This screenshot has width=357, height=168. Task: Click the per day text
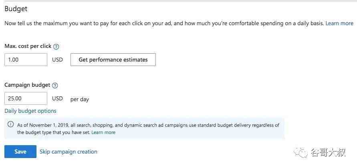point(80,99)
